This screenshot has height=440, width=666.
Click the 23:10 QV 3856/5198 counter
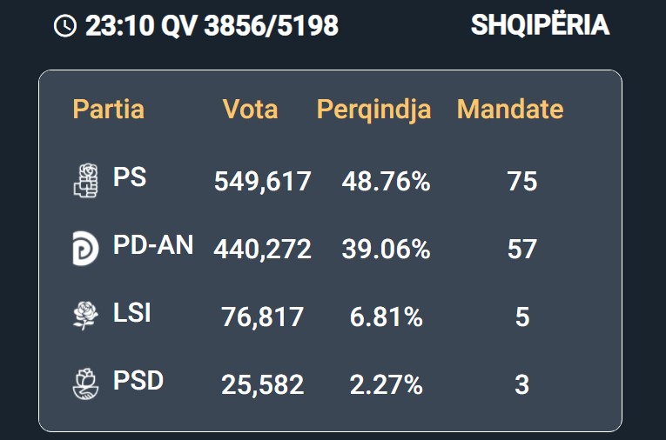point(212,25)
